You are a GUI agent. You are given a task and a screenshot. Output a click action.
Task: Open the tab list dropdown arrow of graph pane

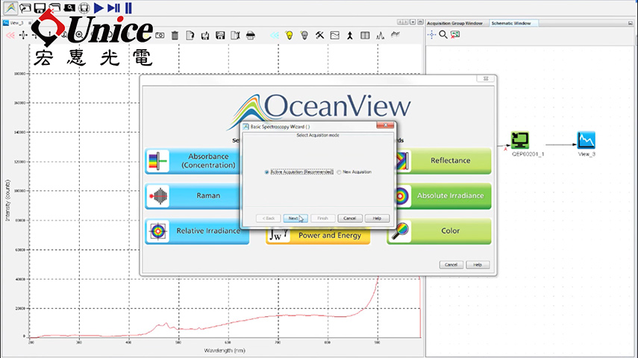[x=413, y=22]
